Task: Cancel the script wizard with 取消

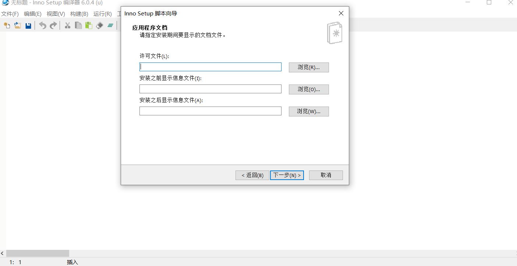Action: click(326, 175)
